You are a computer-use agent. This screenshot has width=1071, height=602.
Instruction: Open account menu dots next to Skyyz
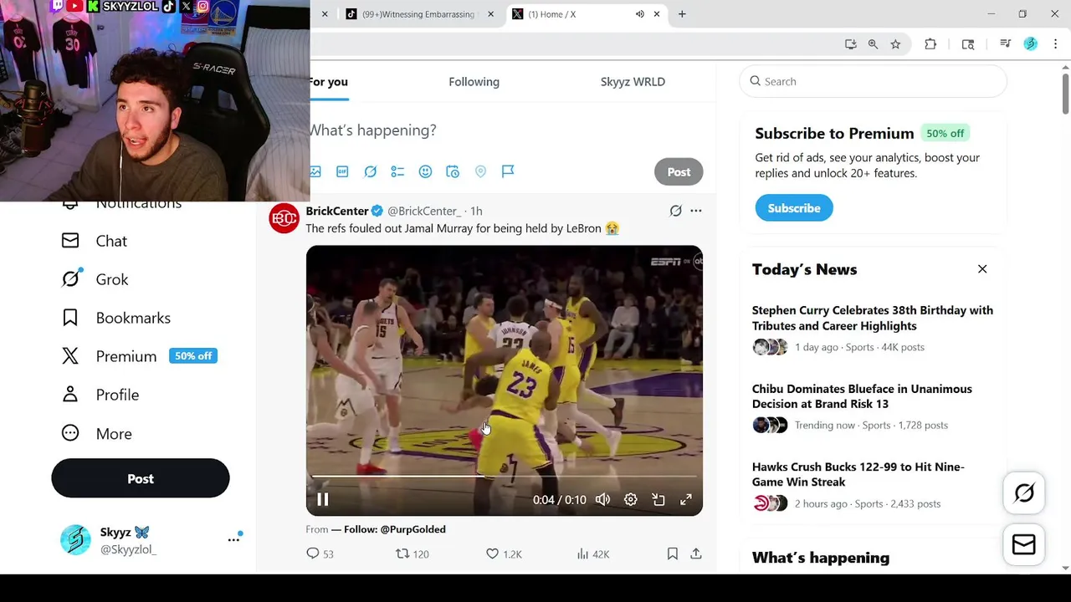point(233,540)
